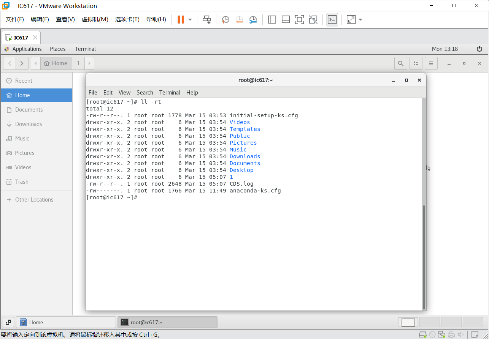The height and width of the screenshot is (339, 489).
Task: Send Ctrl+Alt+Del to the virtual machine
Action: click(206, 20)
